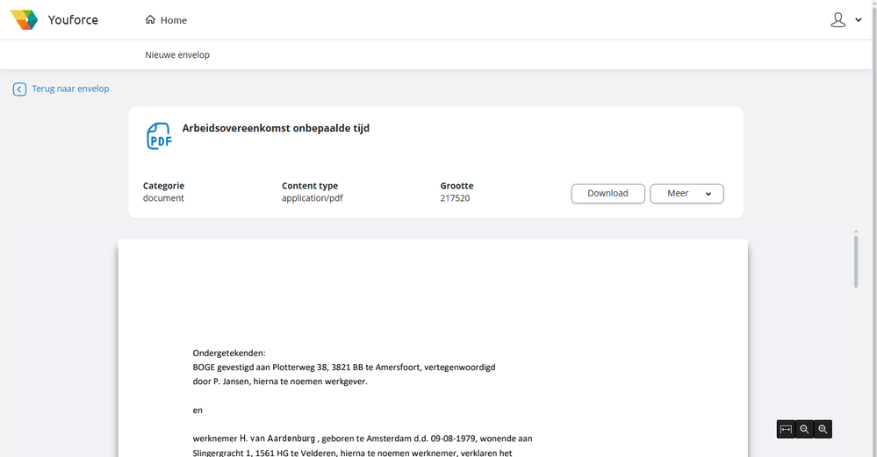Screen dimensions: 877x457
Task: Zoom in on the PDF viewer
Action: point(823,429)
